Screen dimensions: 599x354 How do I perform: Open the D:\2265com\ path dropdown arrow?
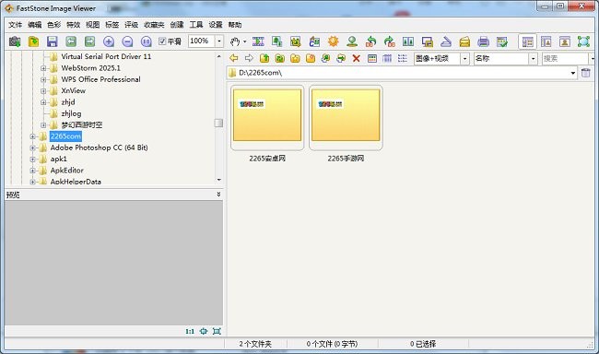[573, 73]
